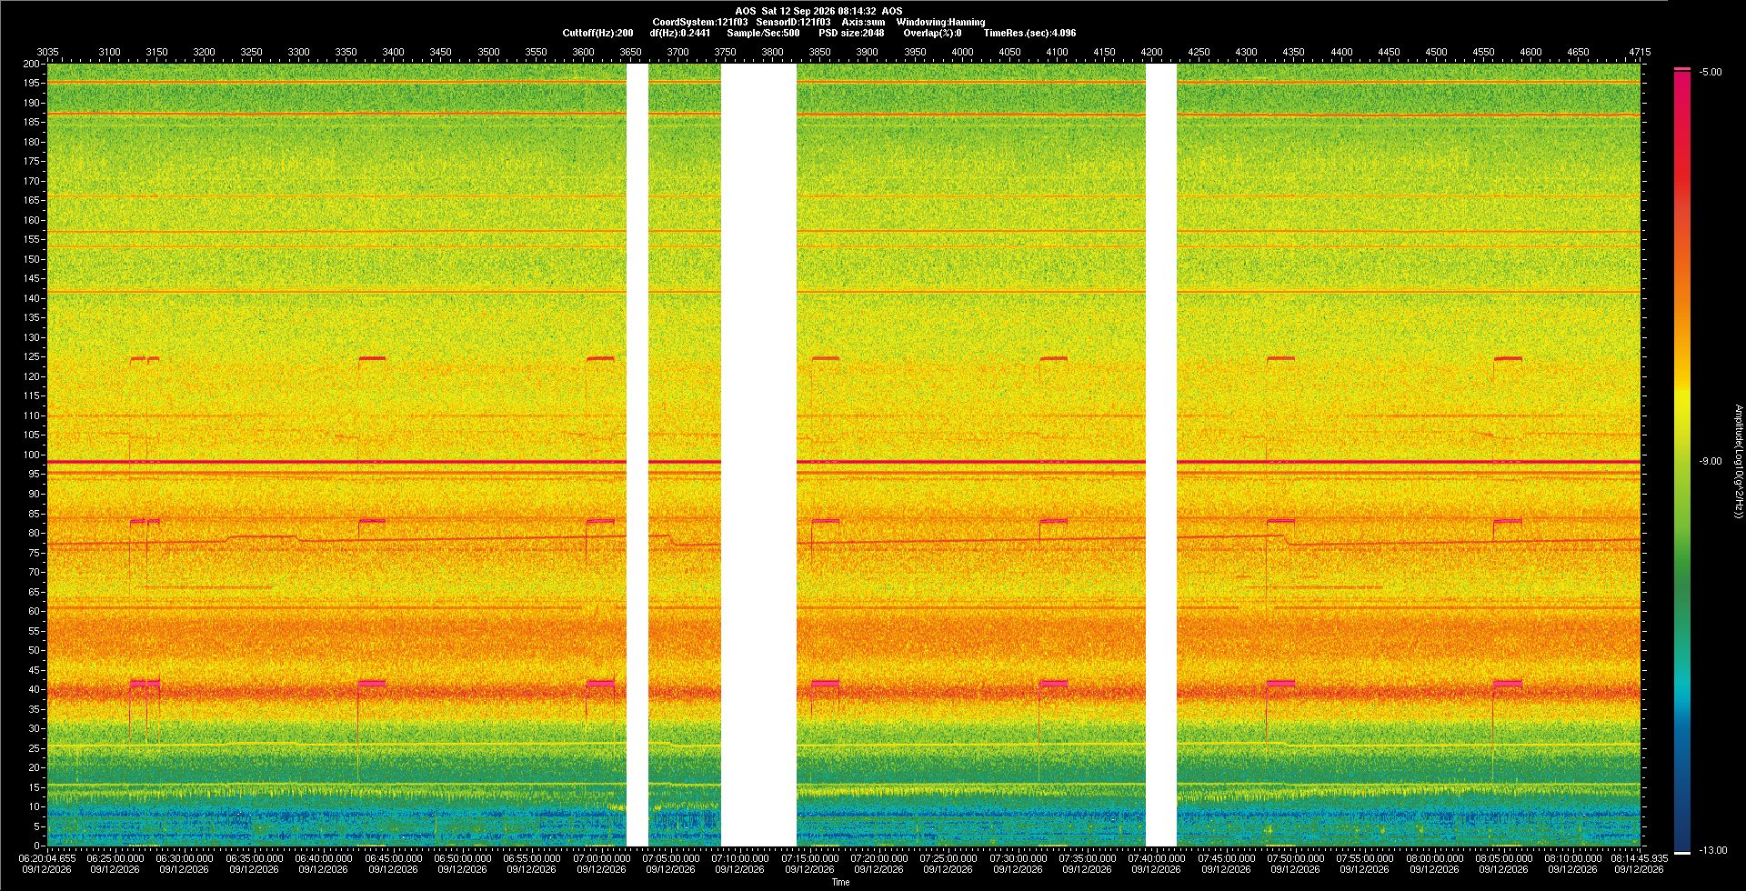Select the Axis:sum header text
Viewport: 1746px width, 891px height.
[863, 22]
